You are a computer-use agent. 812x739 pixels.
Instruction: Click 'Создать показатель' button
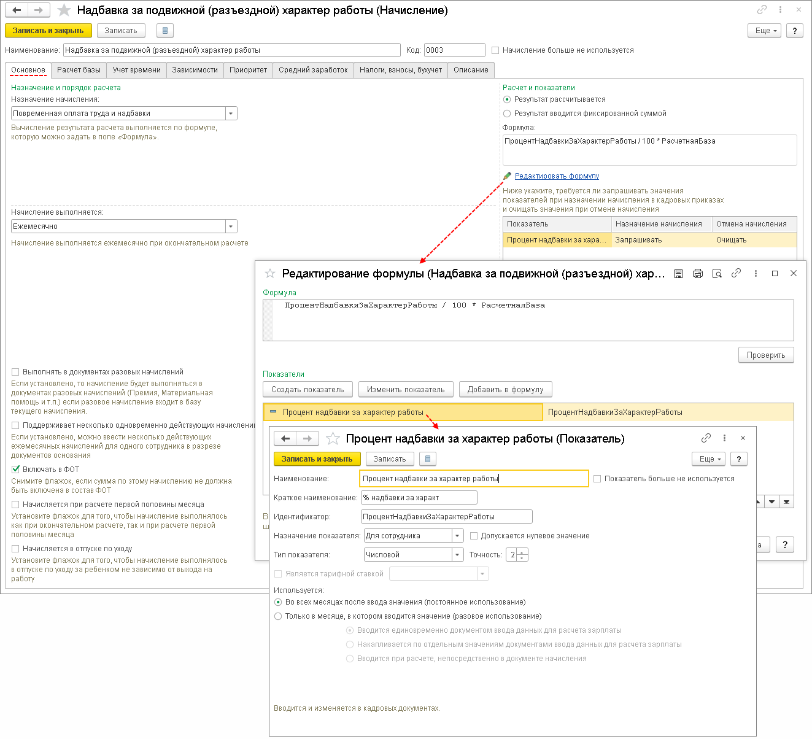308,390
